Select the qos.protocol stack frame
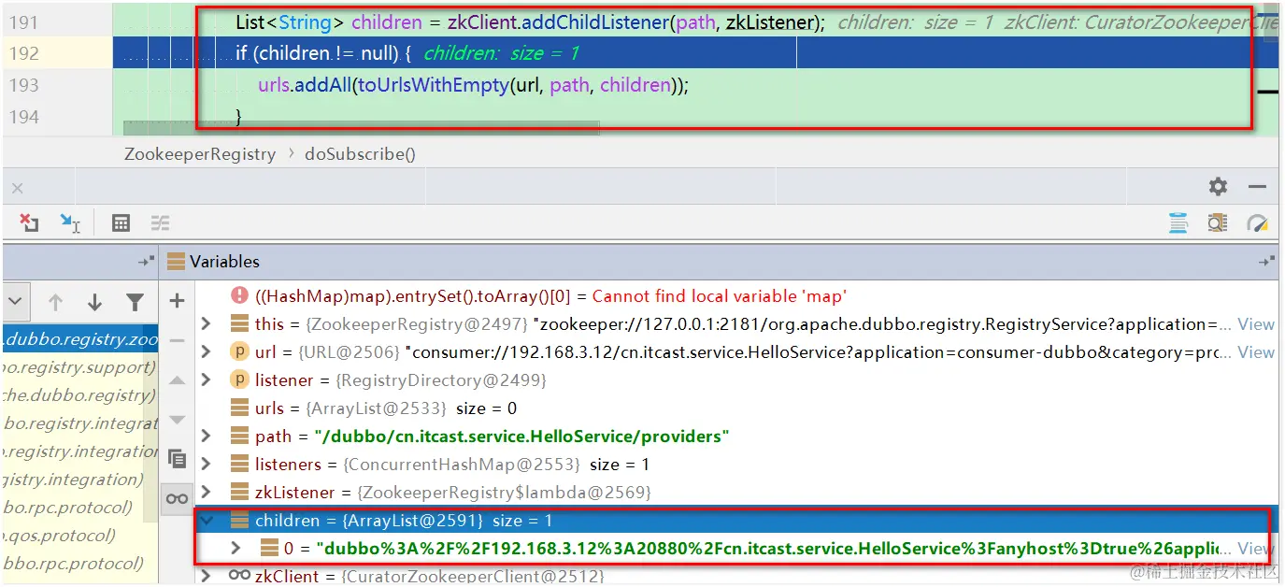The height and width of the screenshot is (587, 1285). (80, 536)
